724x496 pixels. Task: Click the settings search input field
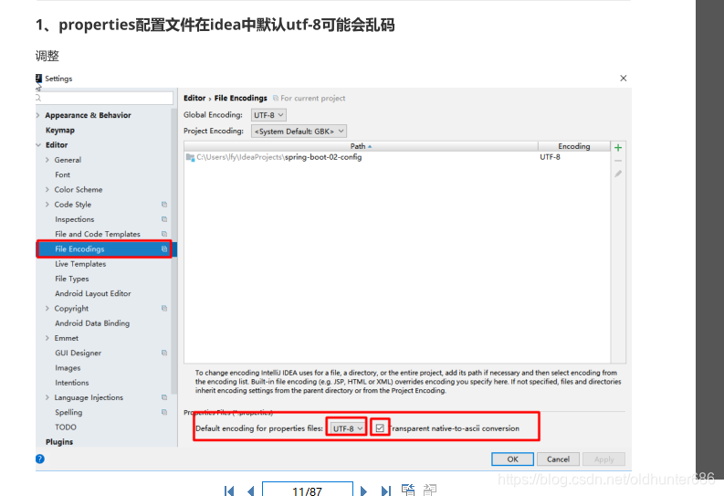click(x=104, y=98)
